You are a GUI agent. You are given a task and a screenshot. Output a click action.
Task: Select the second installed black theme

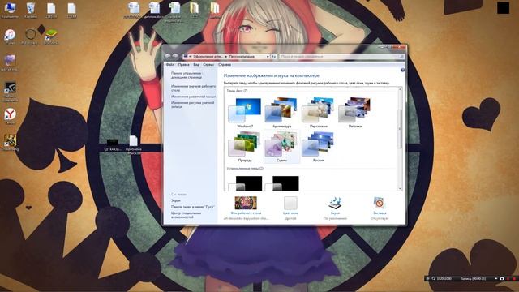(x=282, y=183)
